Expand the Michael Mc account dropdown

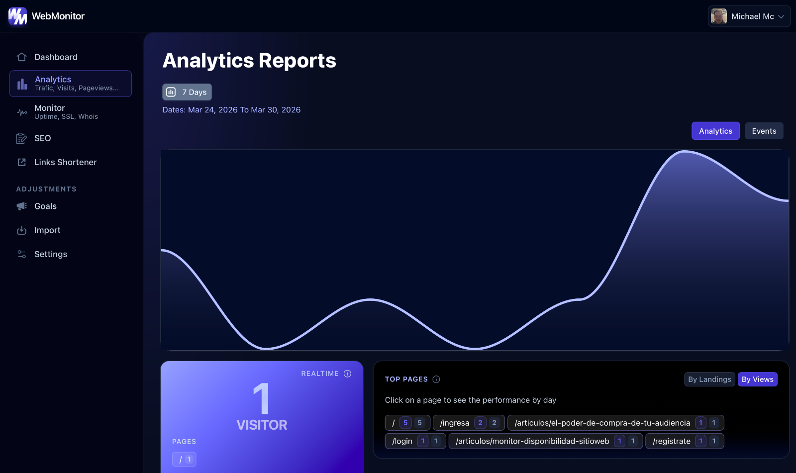point(749,16)
